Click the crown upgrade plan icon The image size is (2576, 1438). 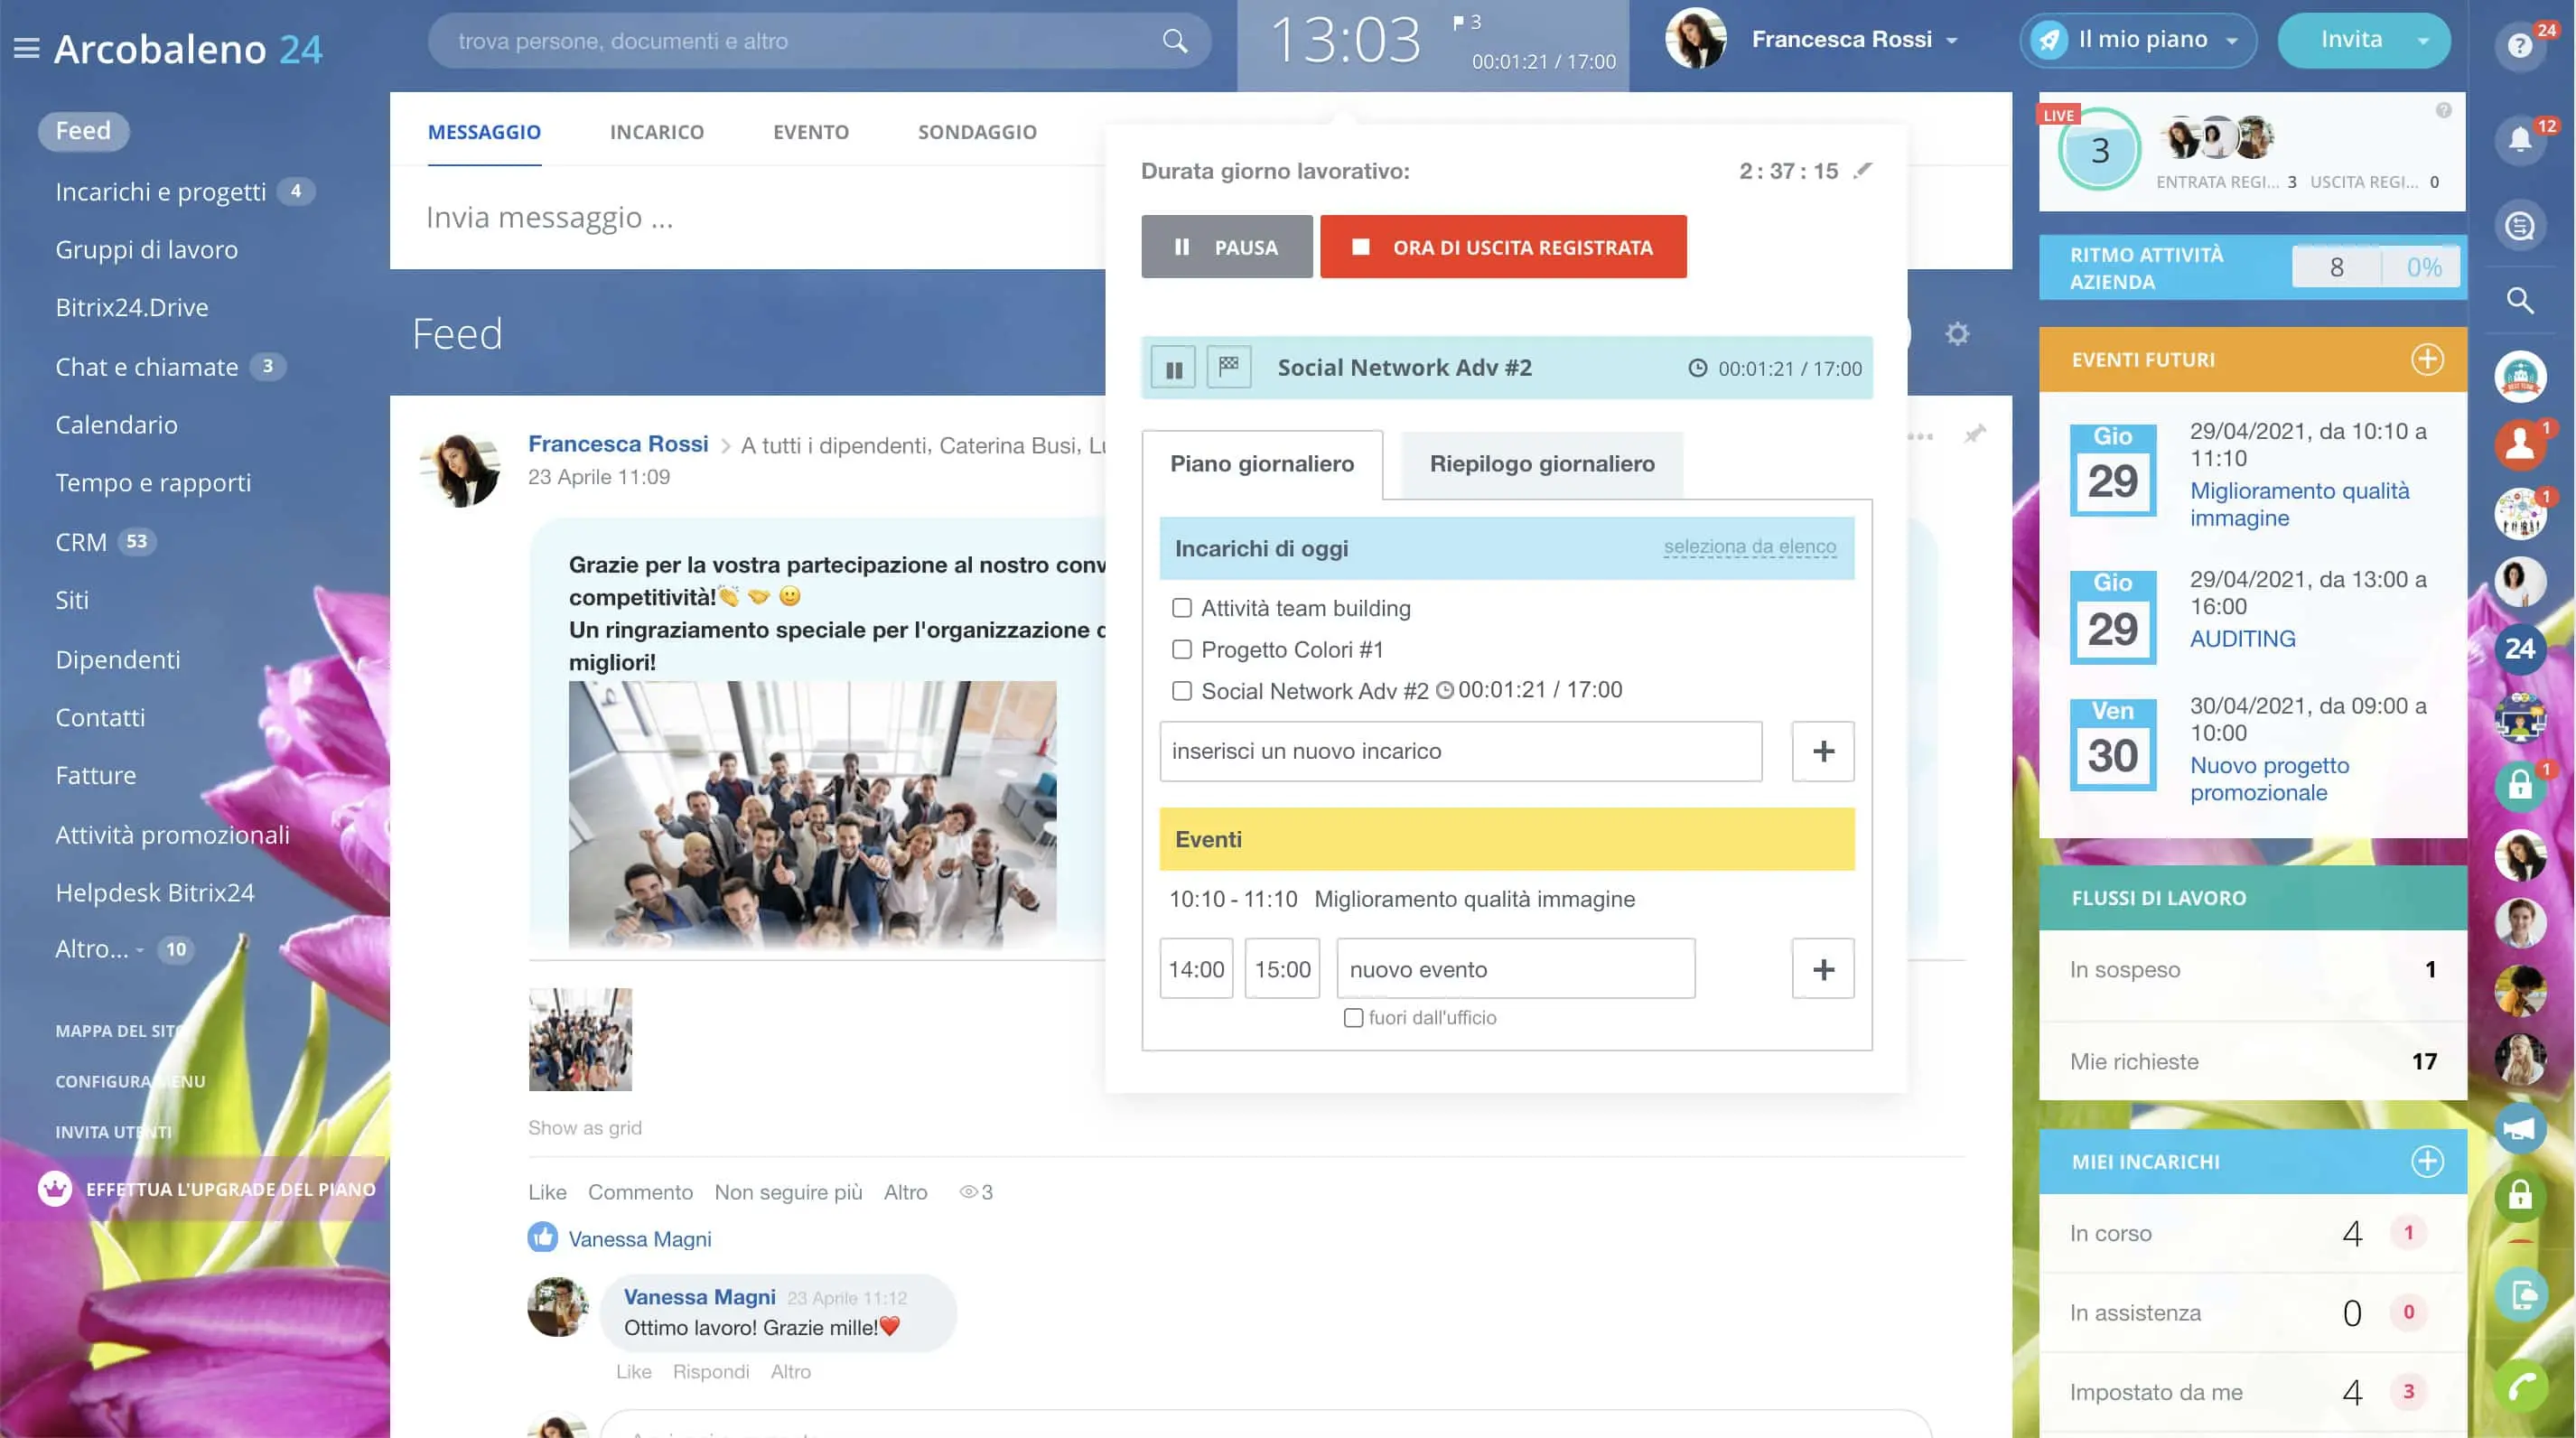click(55, 1189)
